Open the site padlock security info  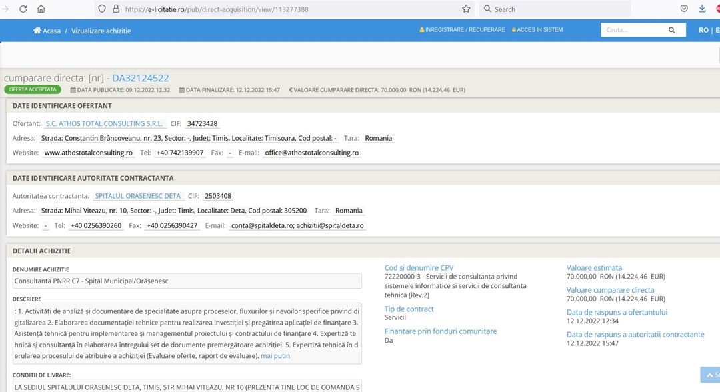116,9
